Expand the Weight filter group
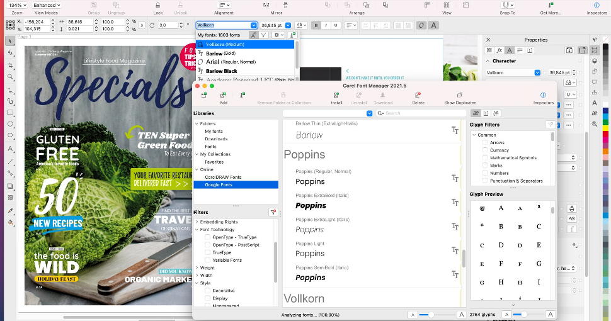Screen dimensions: 611x321 pyautogui.click(x=197, y=267)
